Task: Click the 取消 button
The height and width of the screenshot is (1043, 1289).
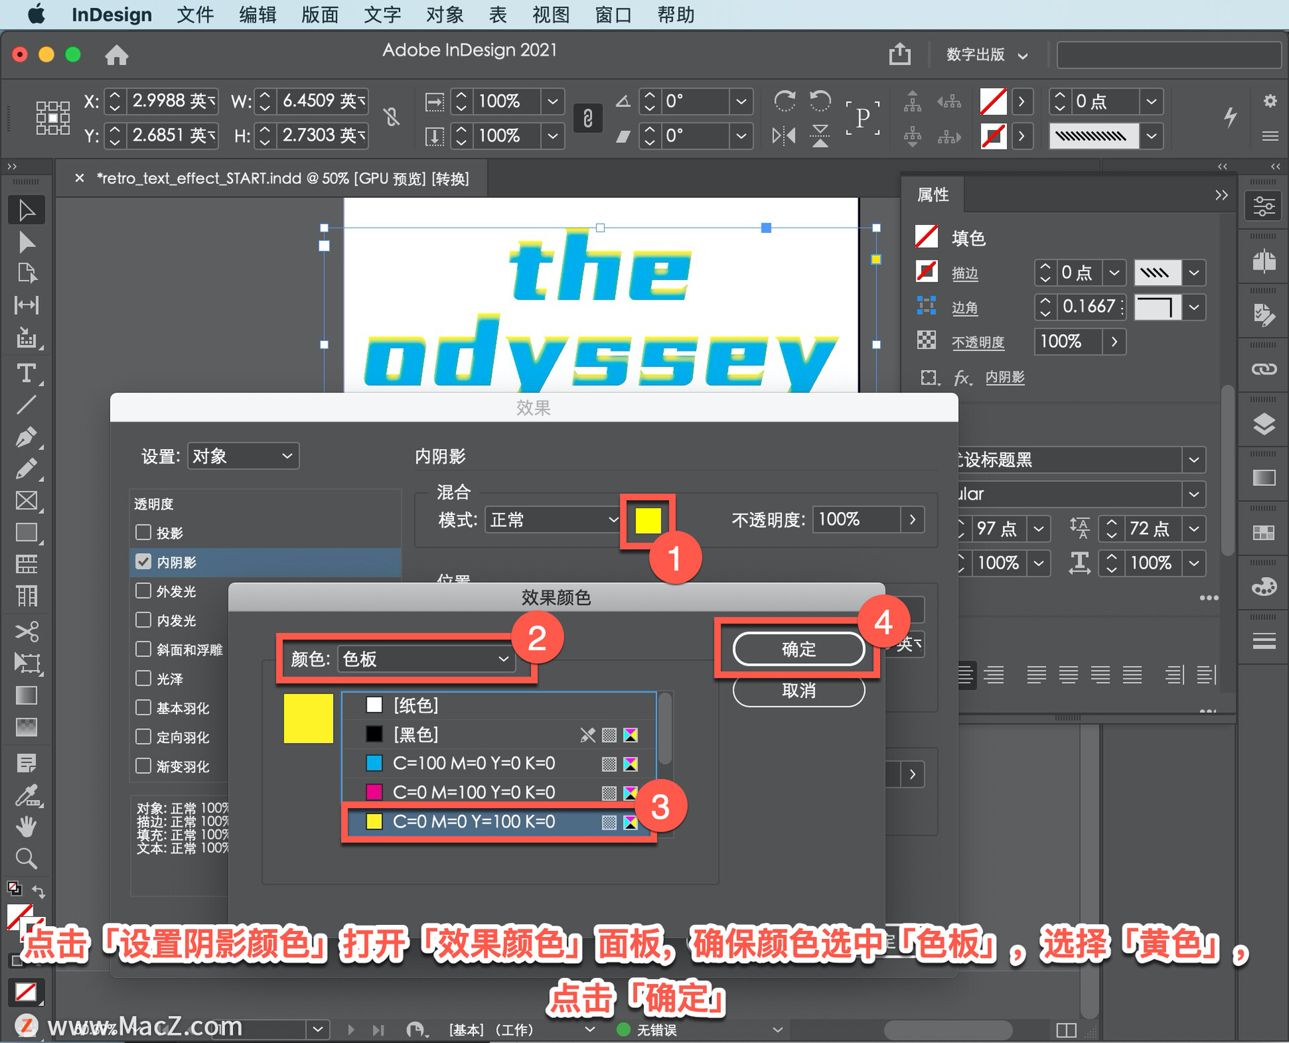Action: click(x=798, y=691)
